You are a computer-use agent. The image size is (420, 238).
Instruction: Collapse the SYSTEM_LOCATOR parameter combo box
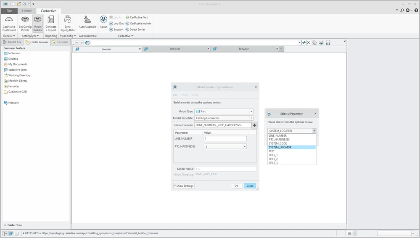click(x=314, y=131)
